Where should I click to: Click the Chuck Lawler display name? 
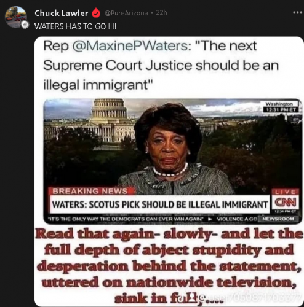(x=61, y=13)
